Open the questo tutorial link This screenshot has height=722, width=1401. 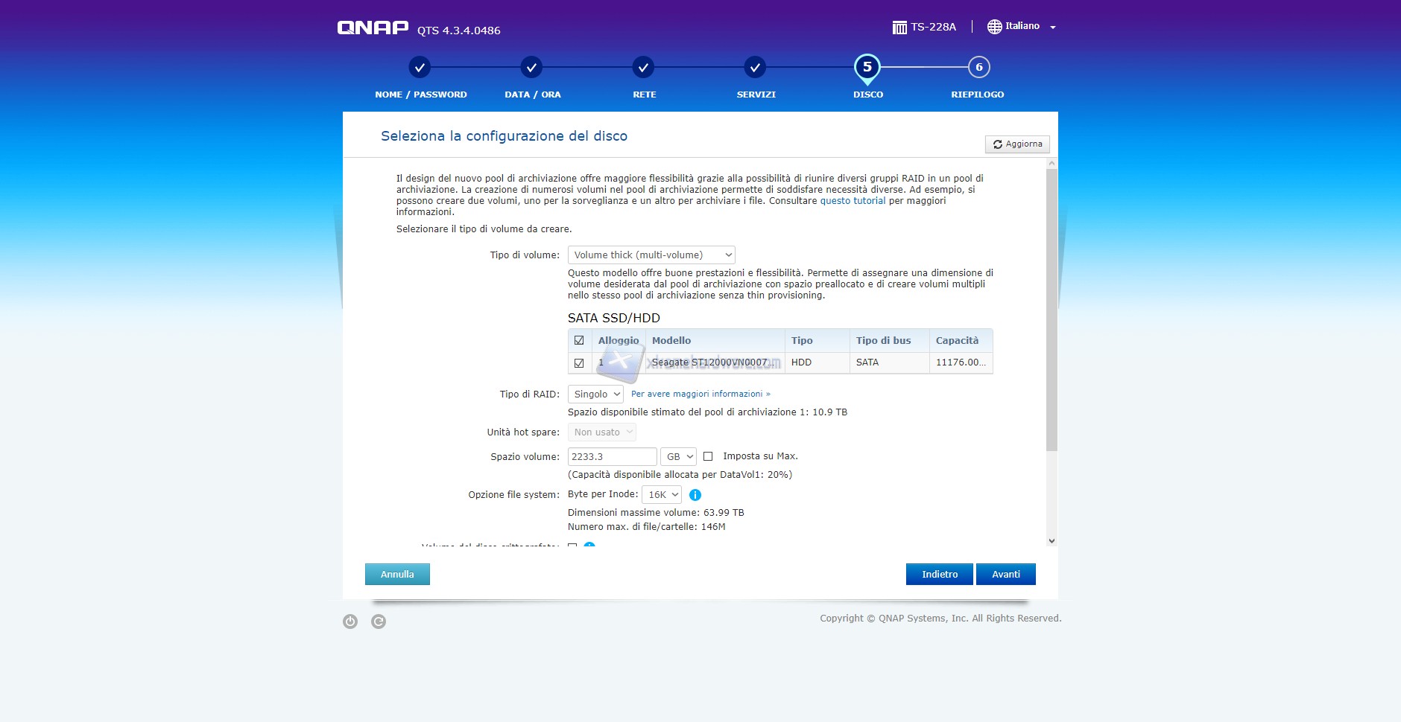[x=853, y=201]
